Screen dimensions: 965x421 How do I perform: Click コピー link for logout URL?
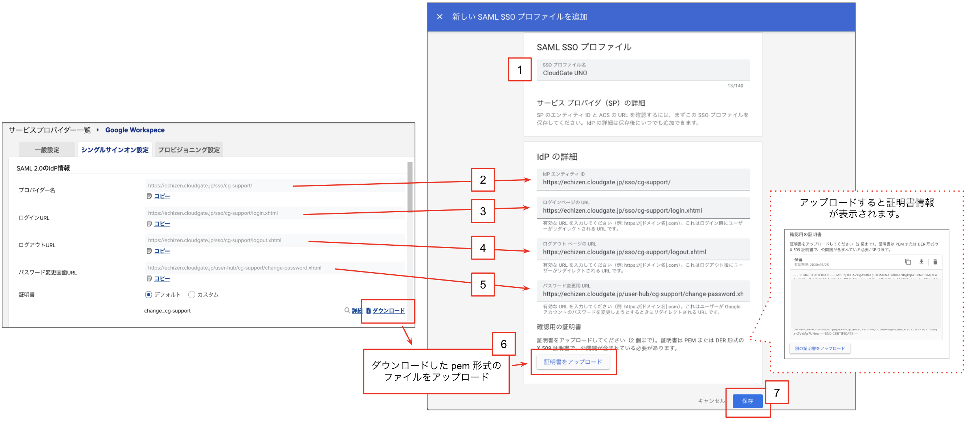pyautogui.click(x=162, y=251)
